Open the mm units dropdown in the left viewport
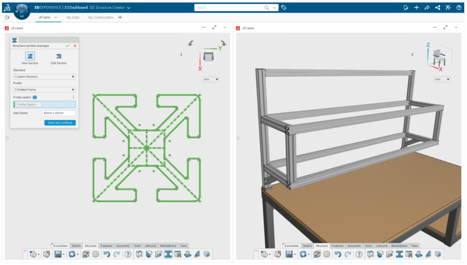467x265 pixels. point(210,79)
